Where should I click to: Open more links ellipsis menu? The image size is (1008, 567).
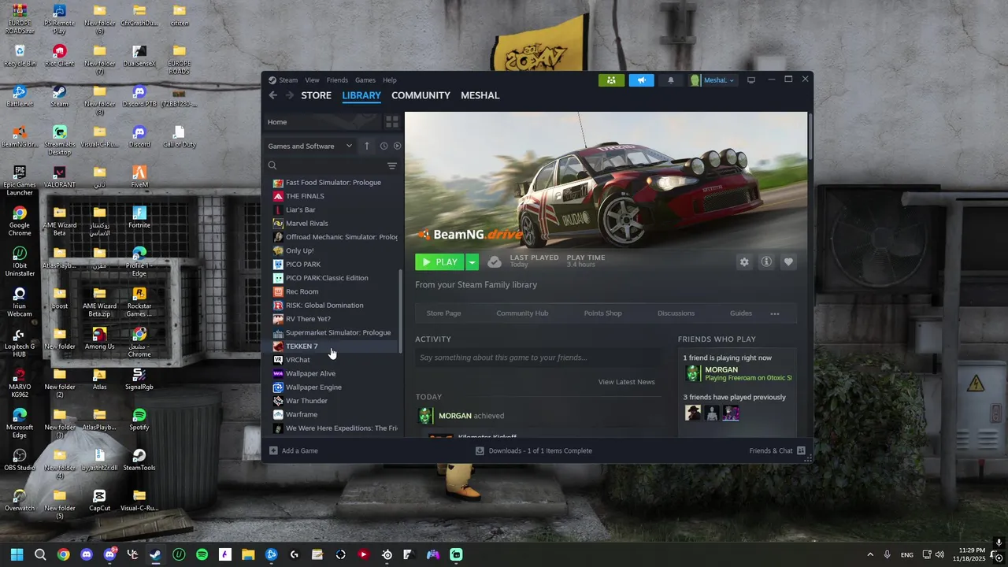point(775,313)
